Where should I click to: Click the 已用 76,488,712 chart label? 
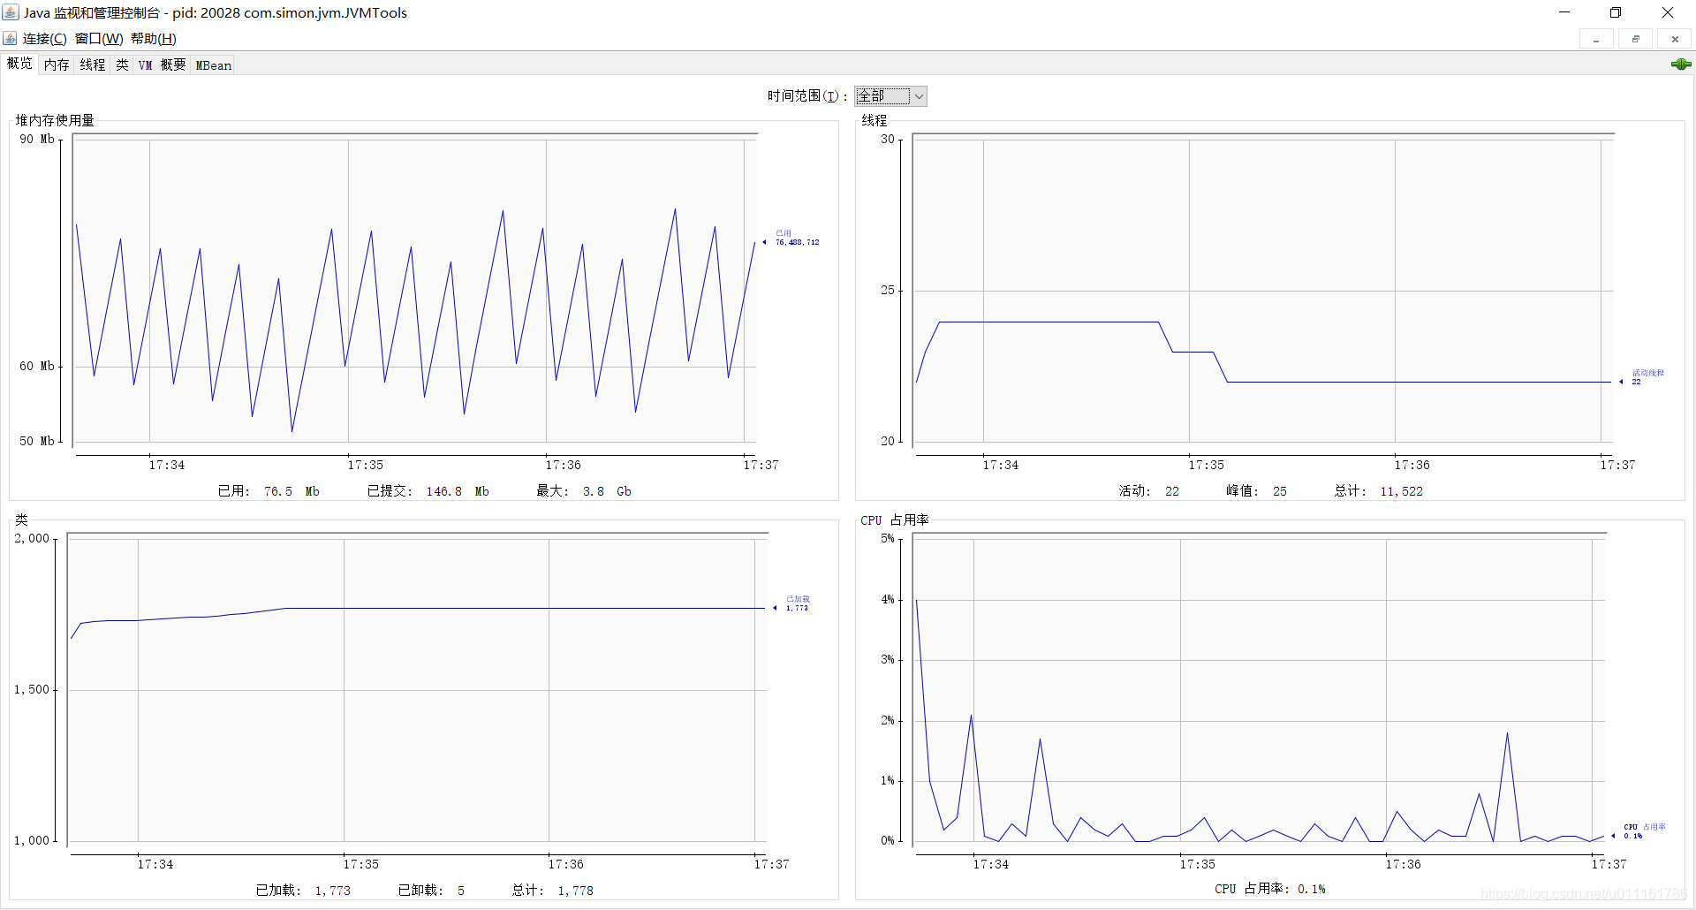(x=797, y=238)
